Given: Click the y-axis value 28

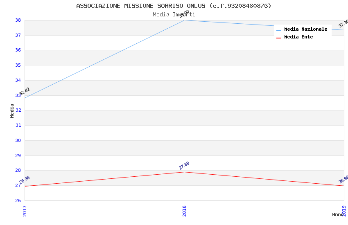Looking at the screenshot, I should 18,170.
